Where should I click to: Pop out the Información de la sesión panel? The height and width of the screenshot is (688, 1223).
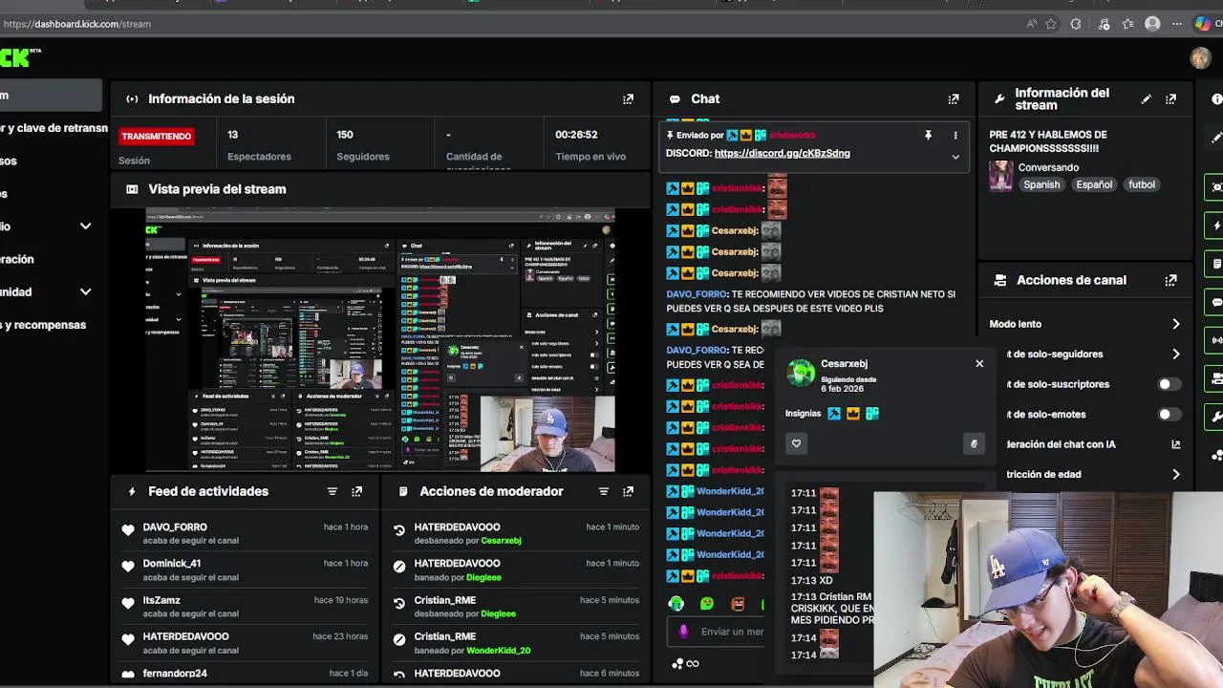tap(628, 98)
